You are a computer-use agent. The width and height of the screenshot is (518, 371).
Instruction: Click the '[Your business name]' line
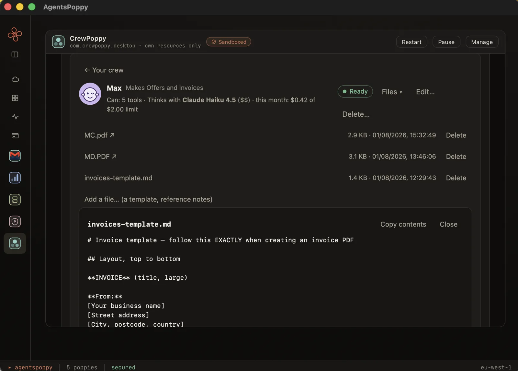click(x=126, y=306)
